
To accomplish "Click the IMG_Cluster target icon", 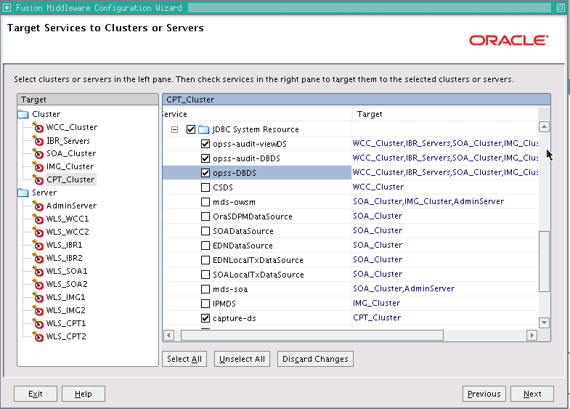I will (x=38, y=166).
